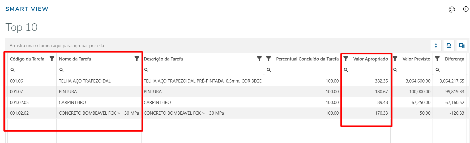Open filter for Percentual Concluído column
Screen dimensions: 470x143
click(268, 59)
